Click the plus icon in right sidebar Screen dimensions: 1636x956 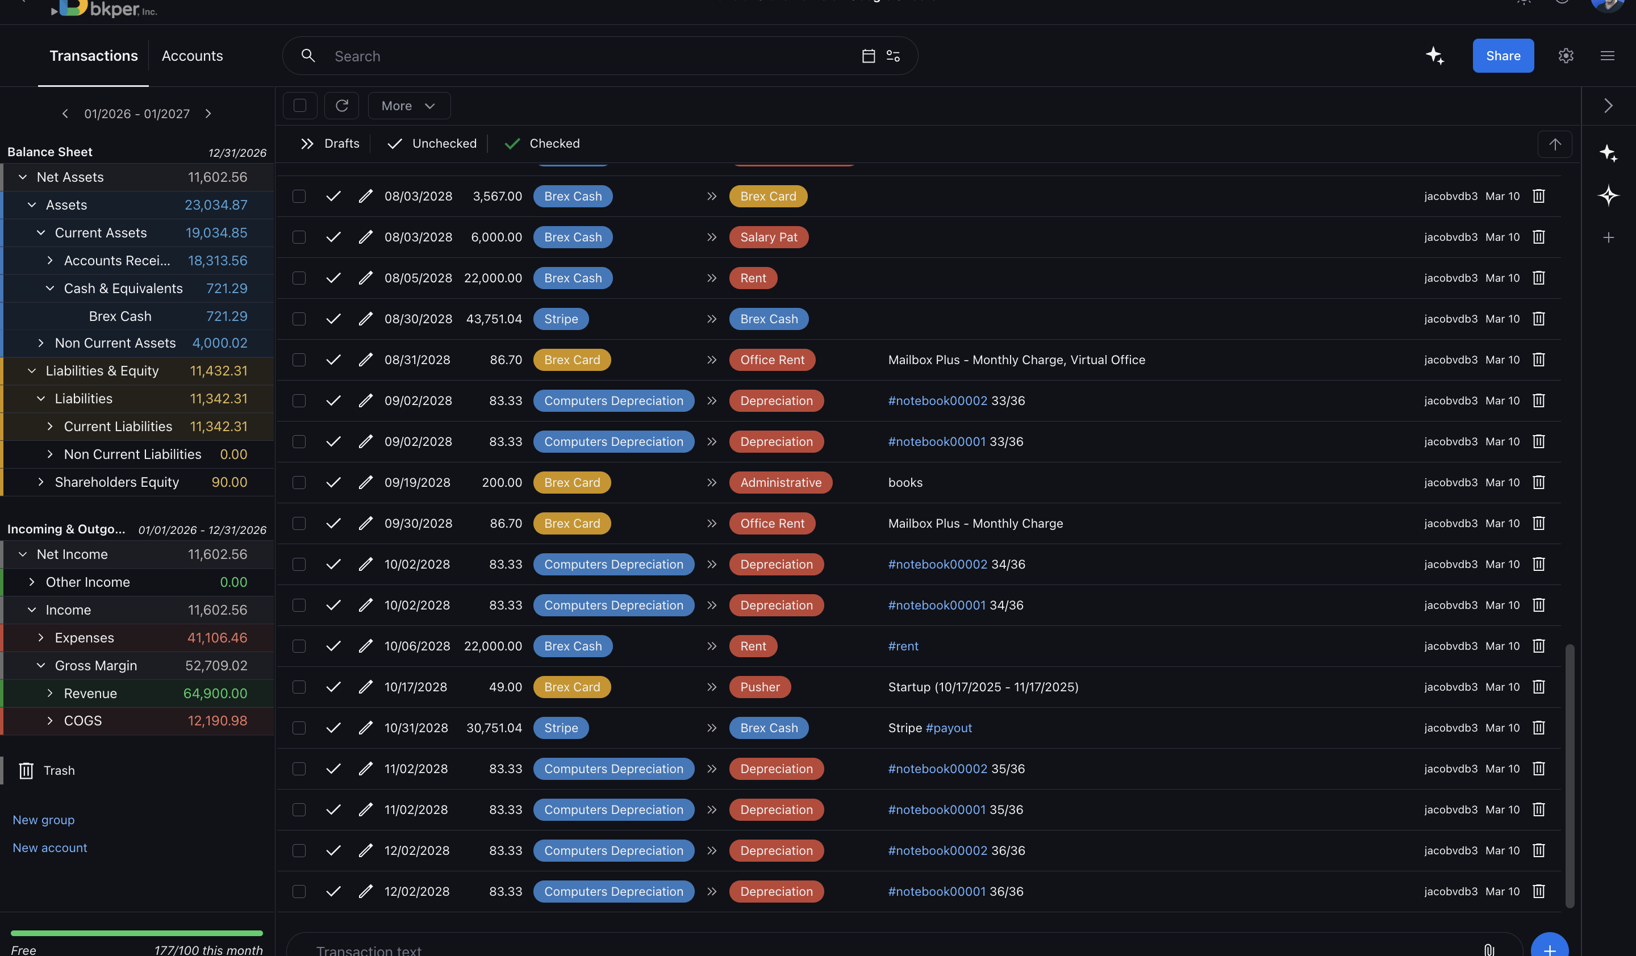pyautogui.click(x=1609, y=237)
